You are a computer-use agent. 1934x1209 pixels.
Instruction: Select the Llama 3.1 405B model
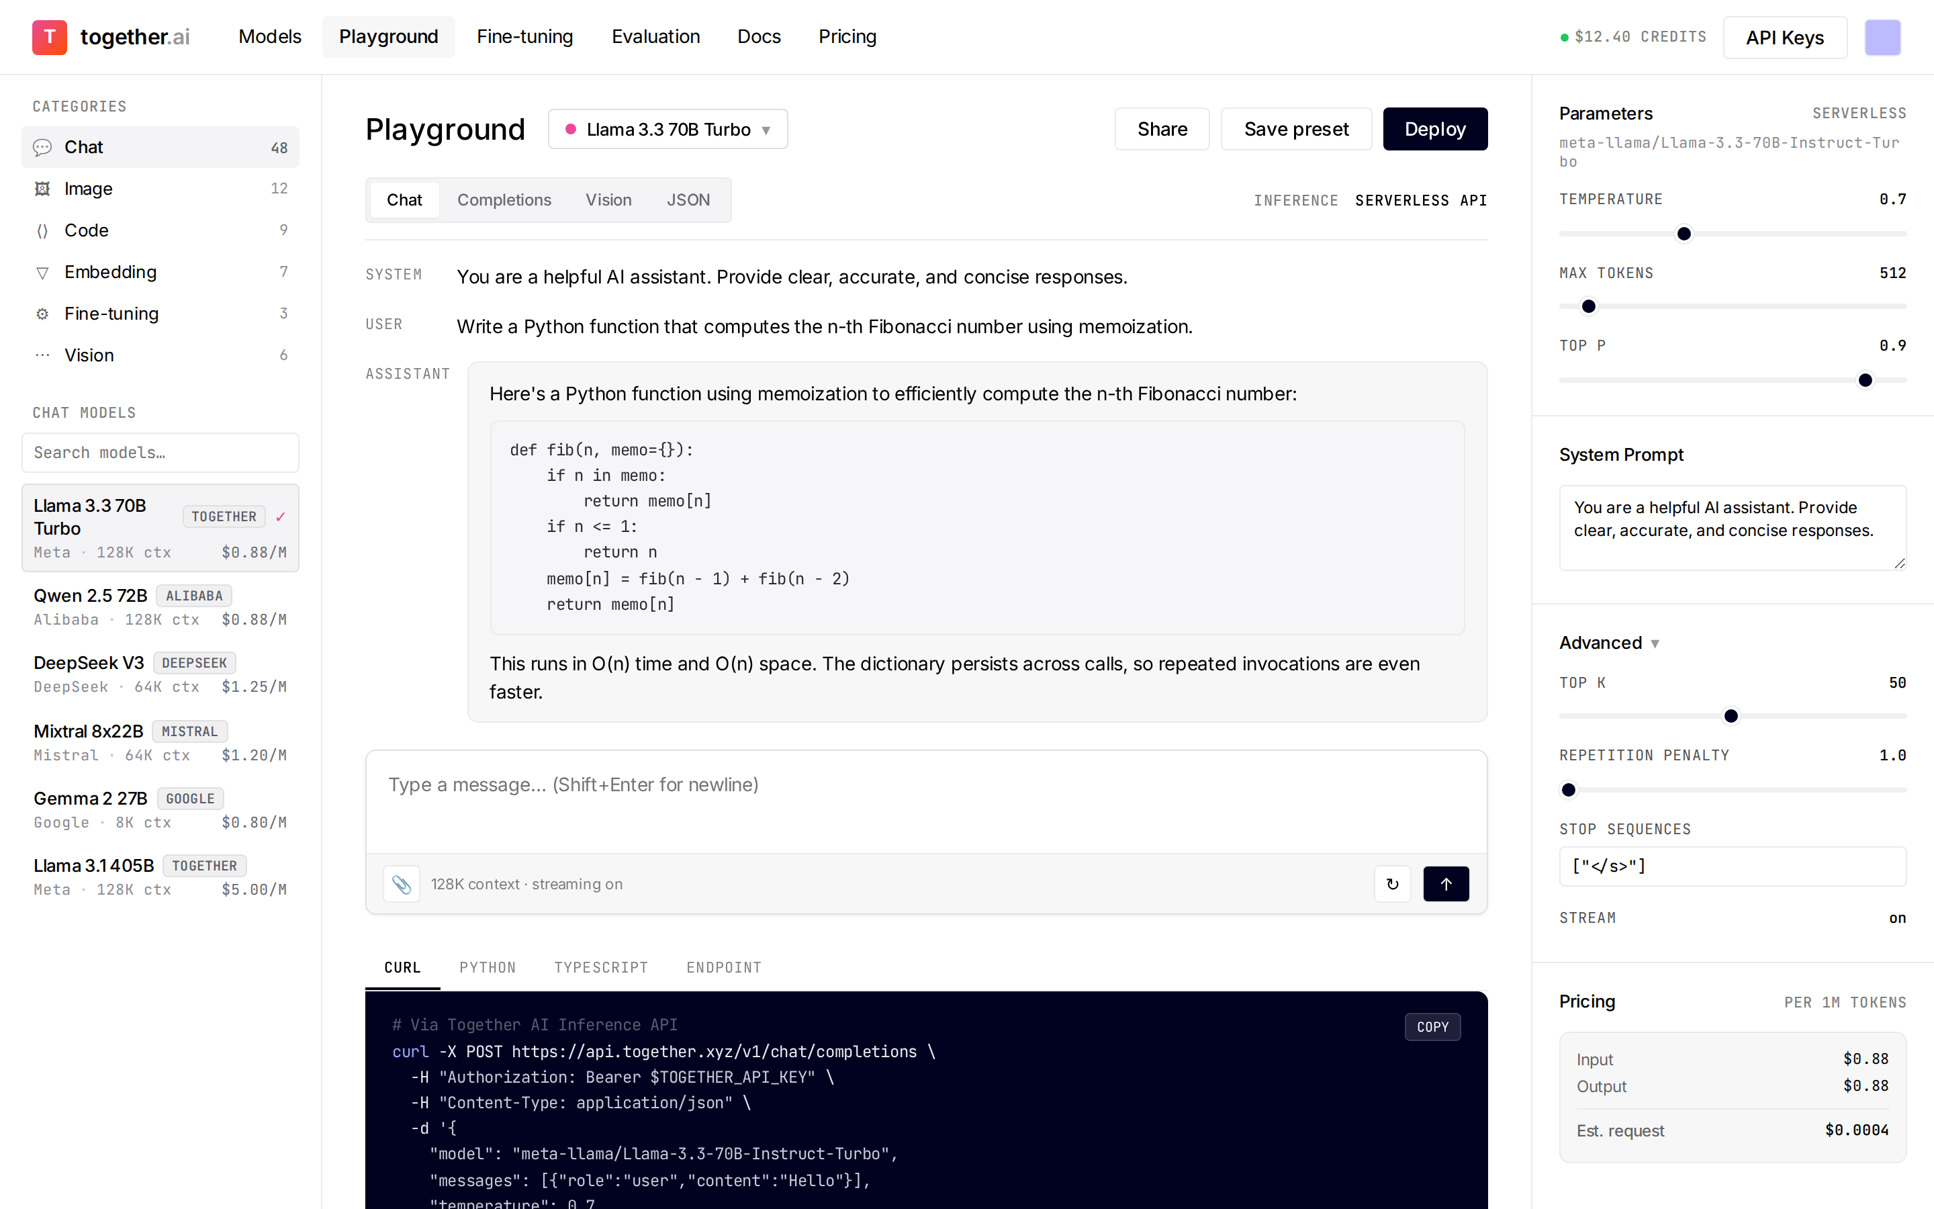[160, 877]
